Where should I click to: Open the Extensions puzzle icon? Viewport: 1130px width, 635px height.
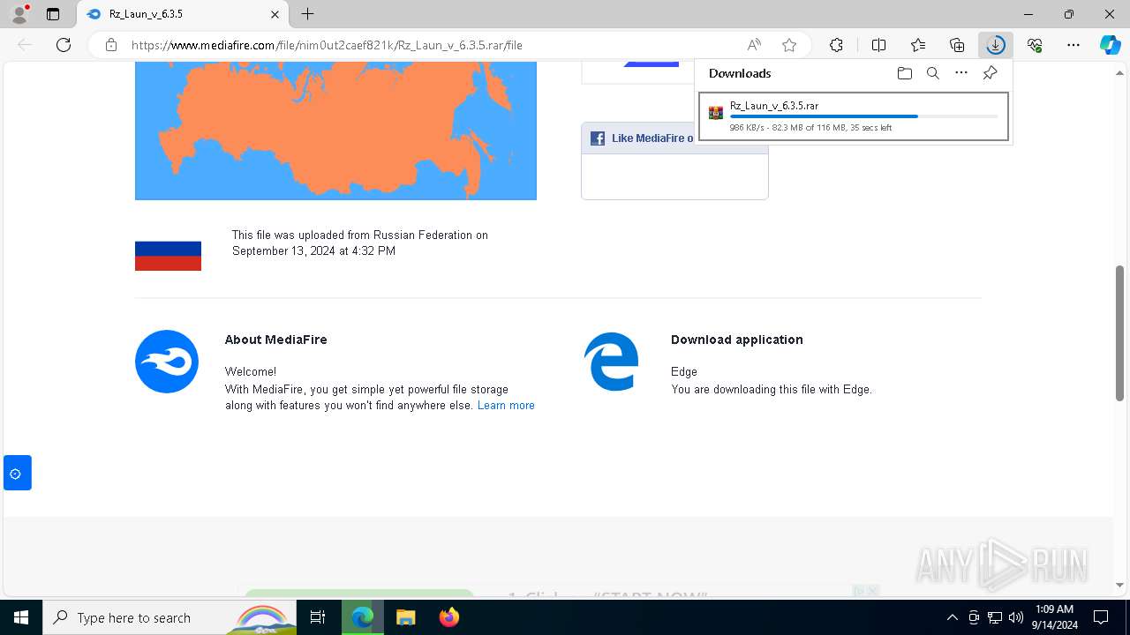pos(836,45)
